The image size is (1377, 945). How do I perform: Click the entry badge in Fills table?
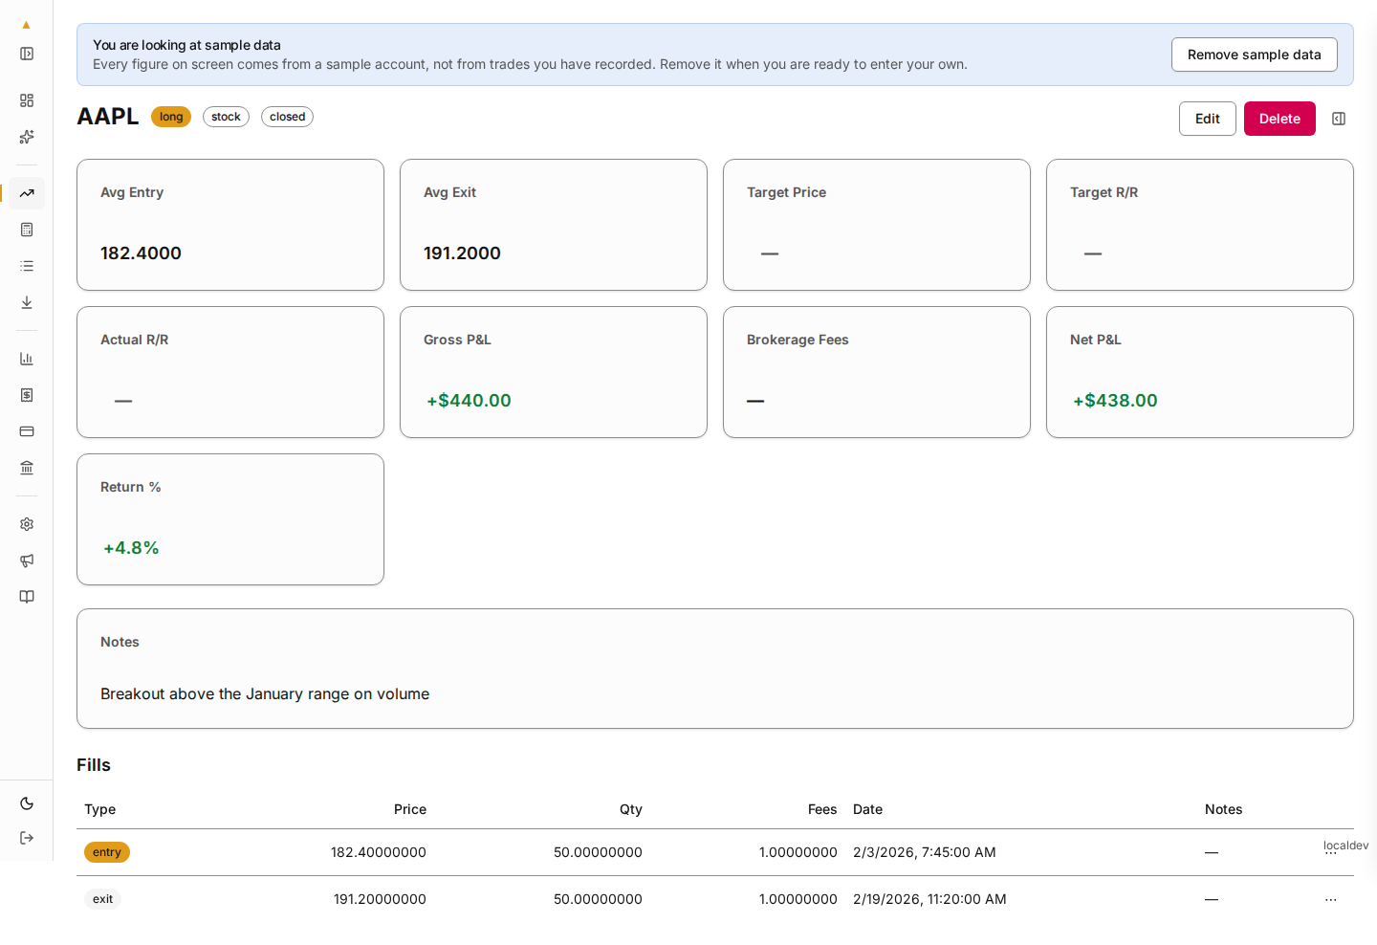tap(107, 852)
